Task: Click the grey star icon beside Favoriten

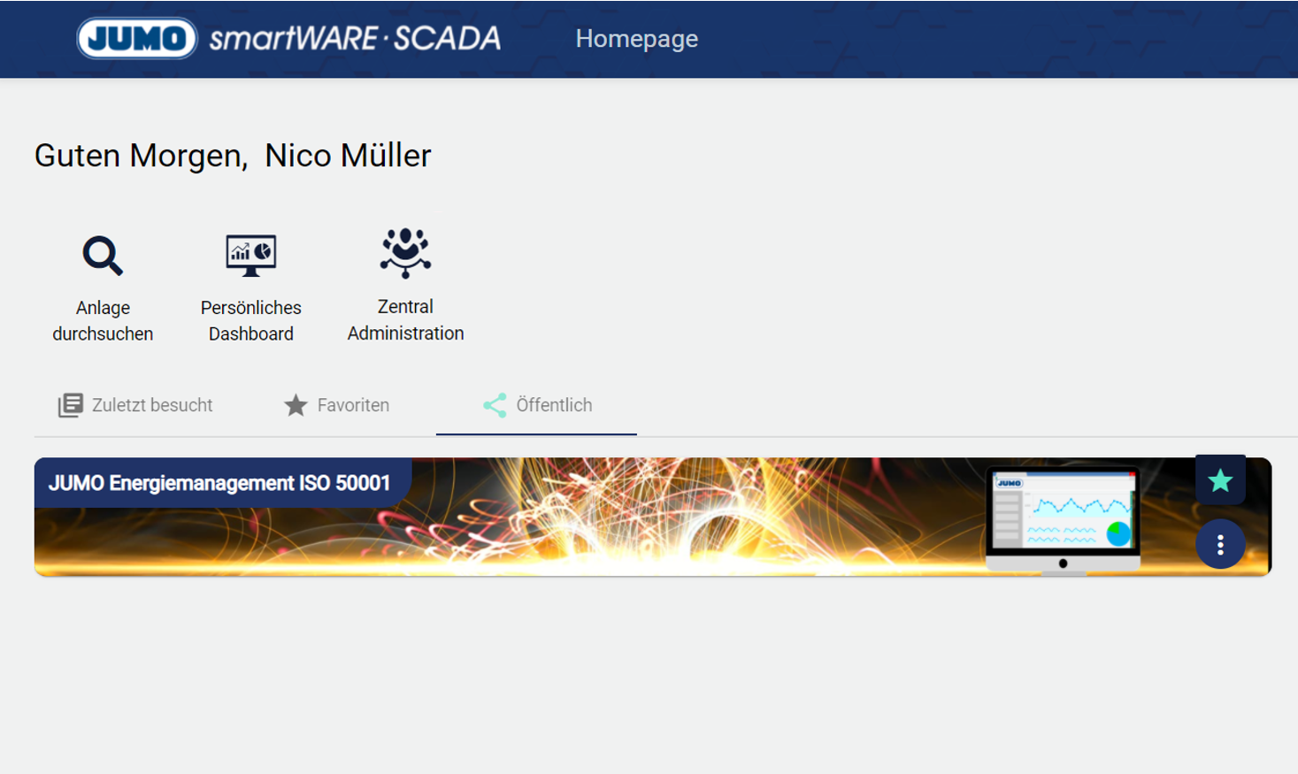Action: 296,405
